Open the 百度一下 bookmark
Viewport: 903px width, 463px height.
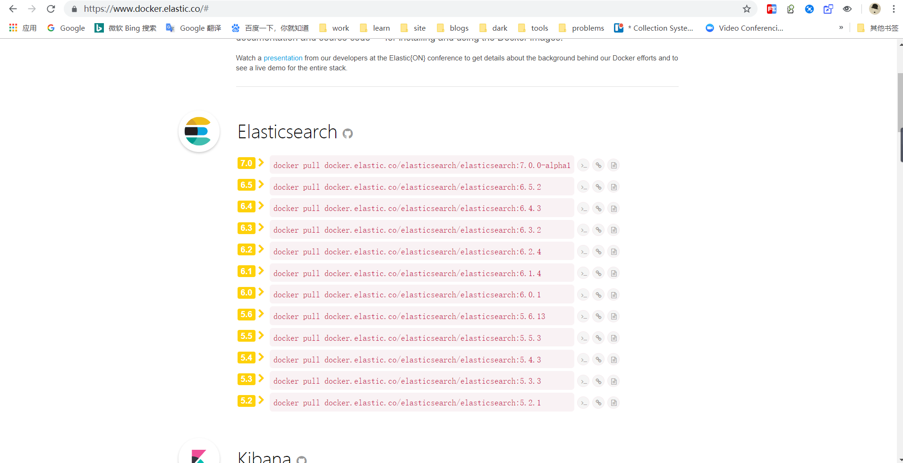click(270, 28)
